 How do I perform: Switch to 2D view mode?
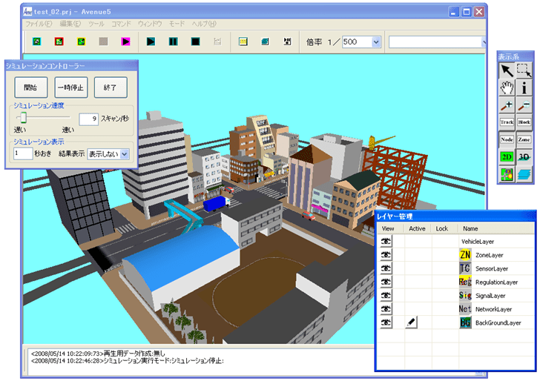tap(507, 156)
